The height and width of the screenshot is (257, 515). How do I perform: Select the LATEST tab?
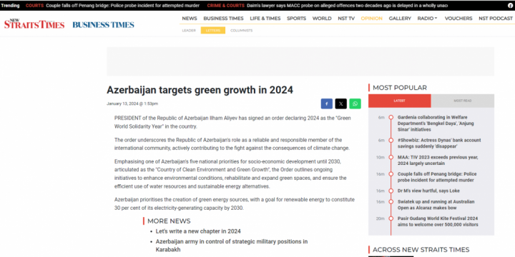pos(399,101)
